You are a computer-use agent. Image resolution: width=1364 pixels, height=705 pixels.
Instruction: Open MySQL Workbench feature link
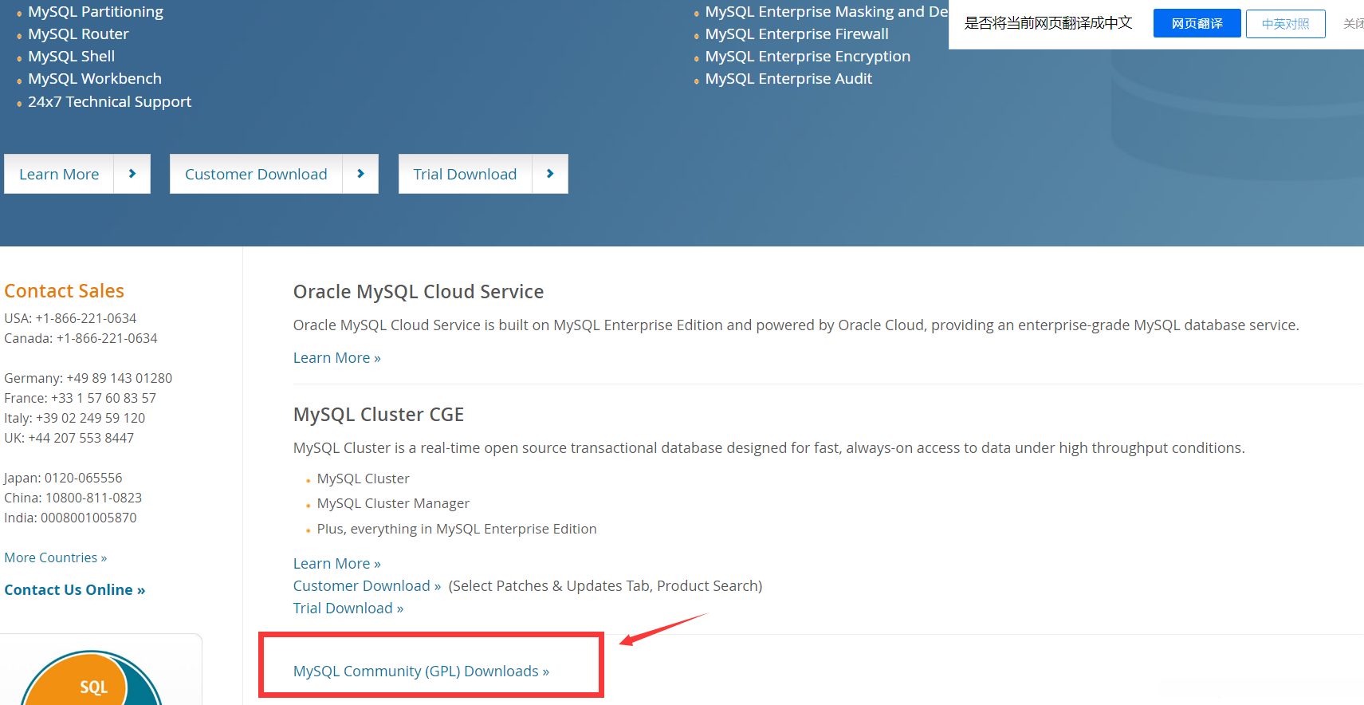[94, 79]
